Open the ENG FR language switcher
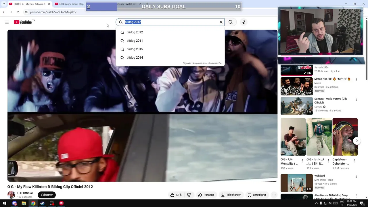The width and height of the screenshot is (368, 207). 342,203
